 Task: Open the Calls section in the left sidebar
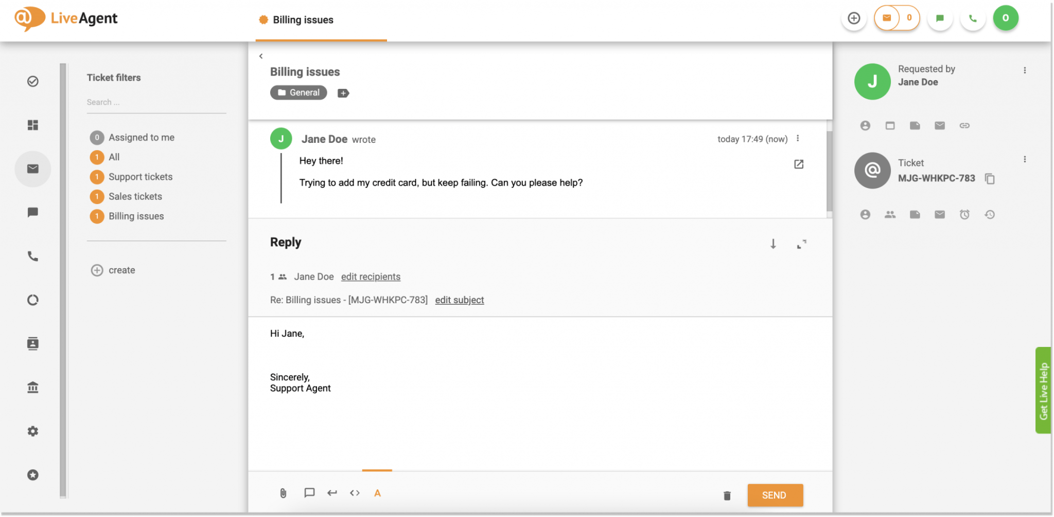pyautogui.click(x=32, y=256)
